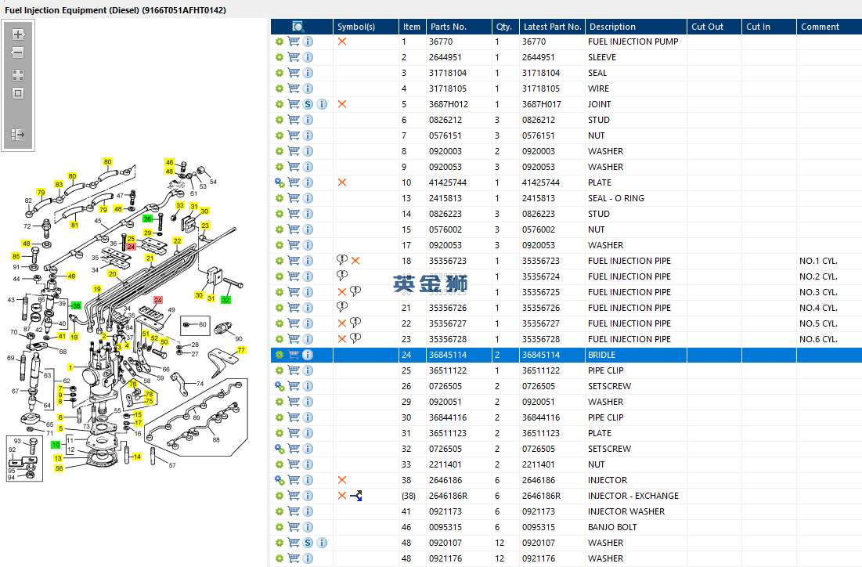Click the Latest Part No. column header
The image size is (862, 567).
click(x=553, y=27)
